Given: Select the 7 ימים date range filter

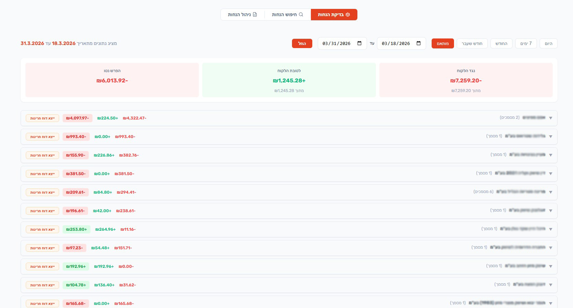Looking at the screenshot, I should [x=526, y=44].
